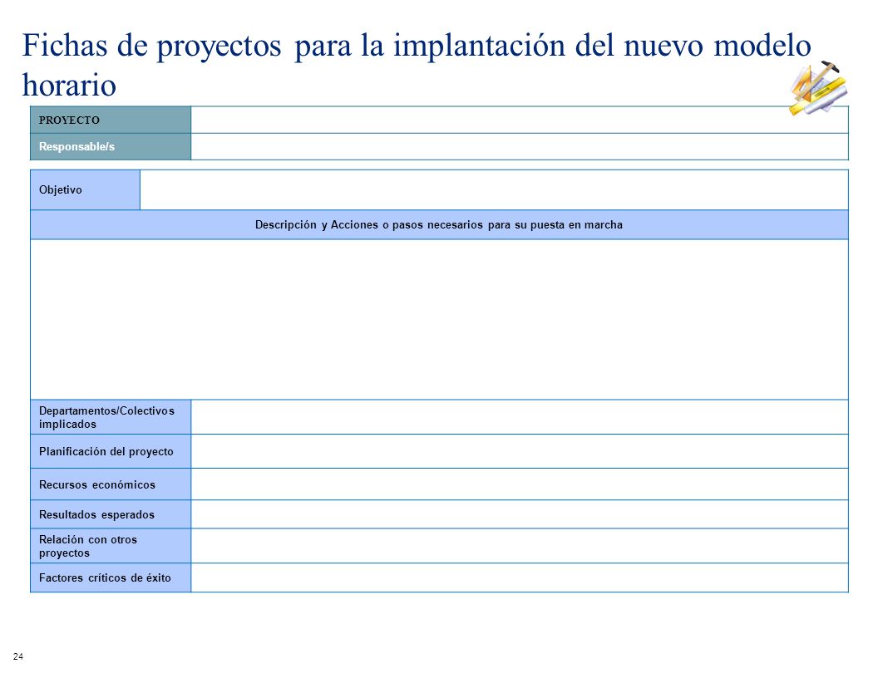
Task: Click the 'Resultados esperados' label
Action: point(111,514)
